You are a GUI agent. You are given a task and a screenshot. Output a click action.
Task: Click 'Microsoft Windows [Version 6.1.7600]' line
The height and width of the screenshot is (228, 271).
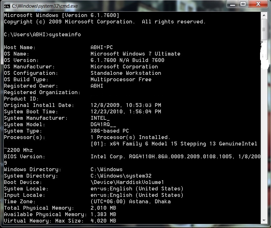pos(62,15)
